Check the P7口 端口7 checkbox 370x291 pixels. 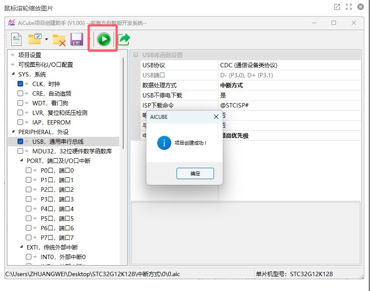click(28, 237)
